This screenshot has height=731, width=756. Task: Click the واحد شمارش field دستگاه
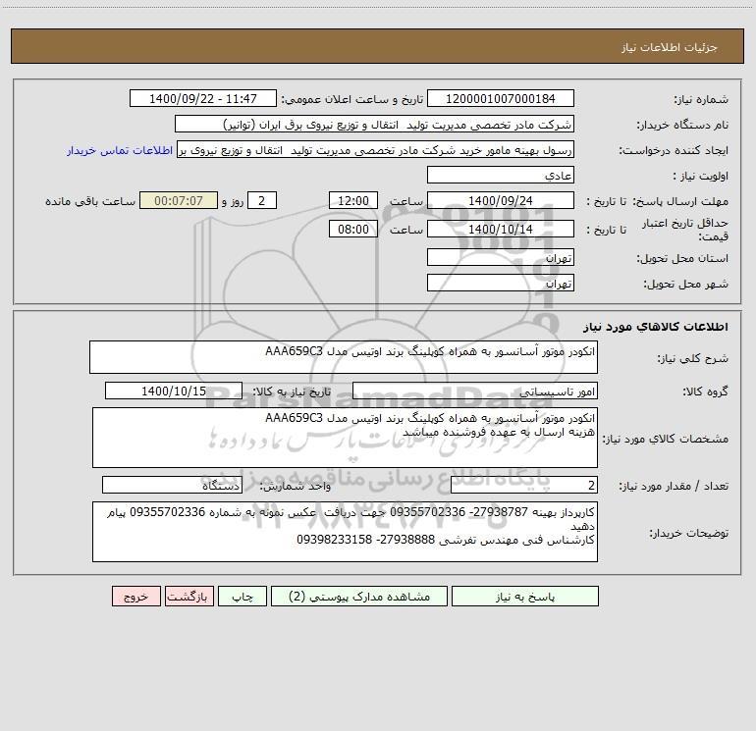[x=172, y=485]
